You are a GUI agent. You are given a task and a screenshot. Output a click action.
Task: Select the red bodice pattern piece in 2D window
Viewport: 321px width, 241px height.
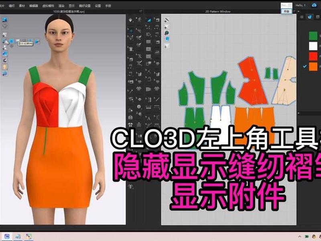pos(252,82)
